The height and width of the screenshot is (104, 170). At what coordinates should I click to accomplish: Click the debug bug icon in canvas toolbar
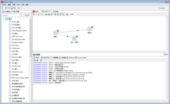(x=49, y=14)
